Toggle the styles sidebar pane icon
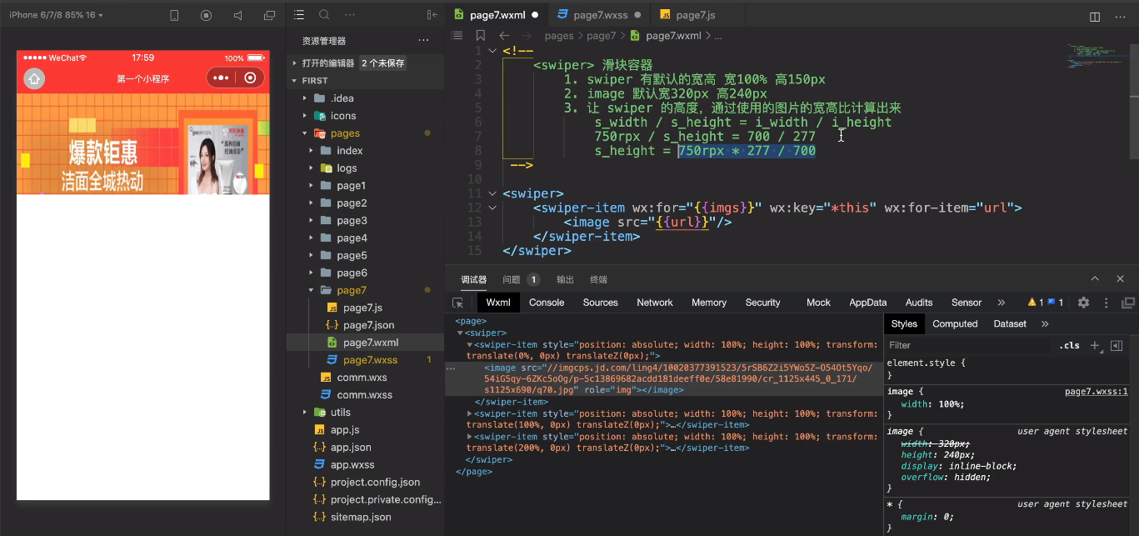The image size is (1139, 536). tap(1117, 345)
